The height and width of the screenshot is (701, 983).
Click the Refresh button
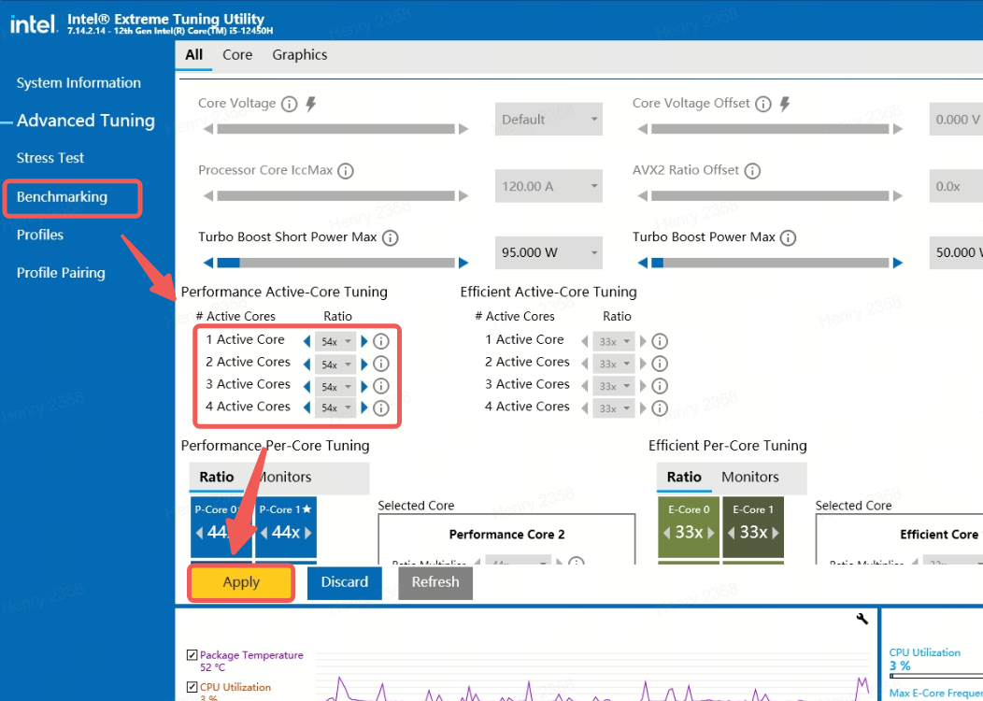[x=435, y=582]
